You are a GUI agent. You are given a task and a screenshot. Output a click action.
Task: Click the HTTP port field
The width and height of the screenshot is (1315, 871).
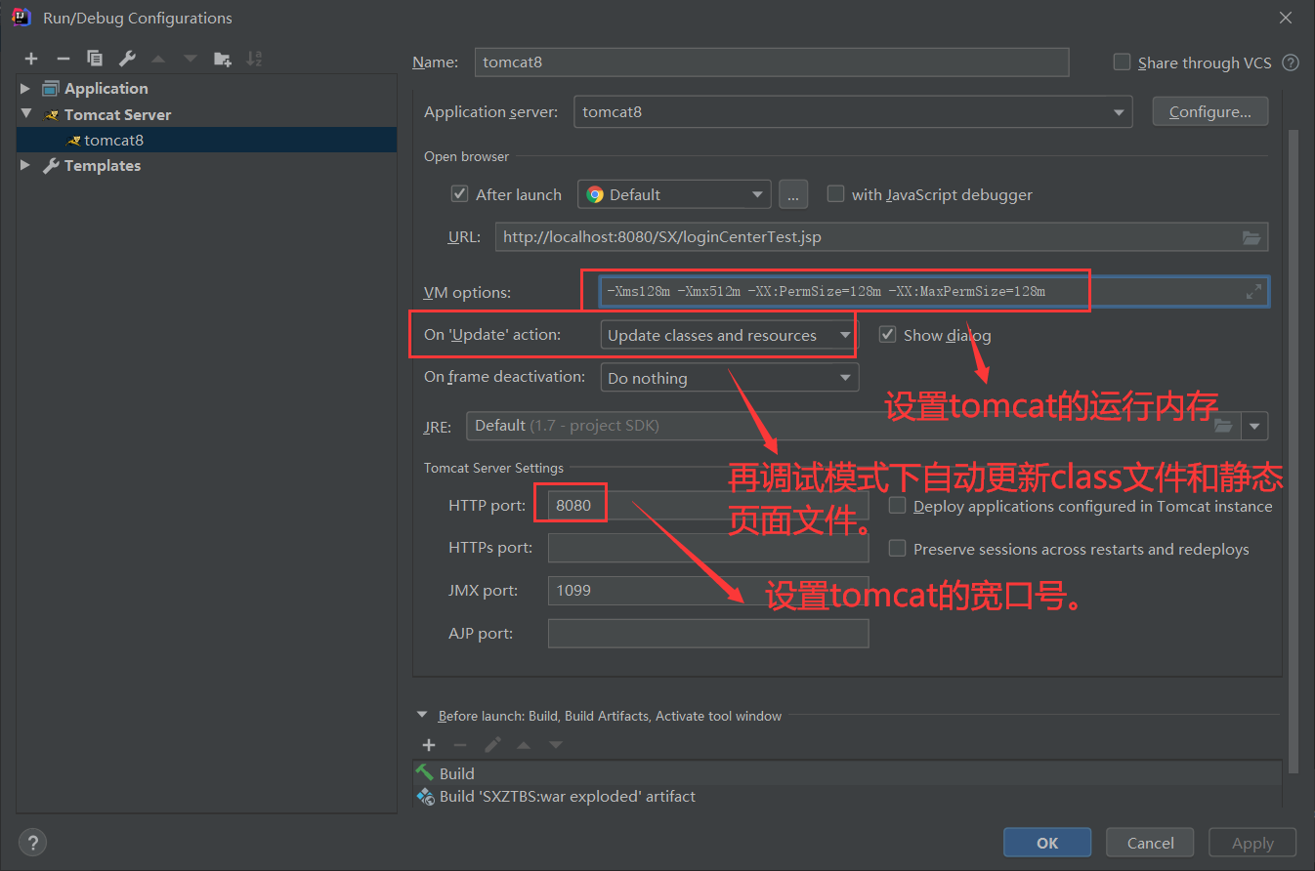(708, 506)
